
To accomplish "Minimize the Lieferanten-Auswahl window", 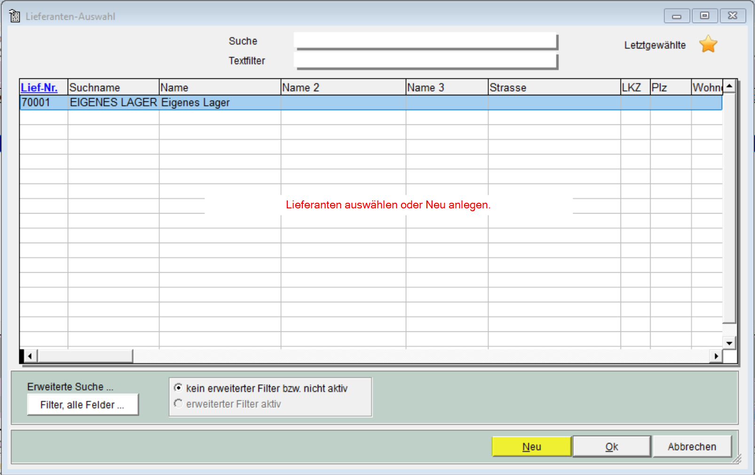I will coord(677,16).
